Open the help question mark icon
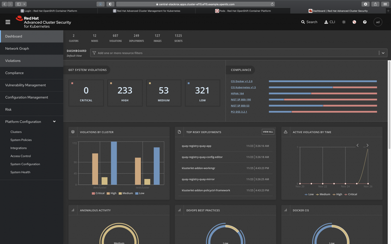Viewport: 391px width, 244px height. pyautogui.click(x=365, y=22)
